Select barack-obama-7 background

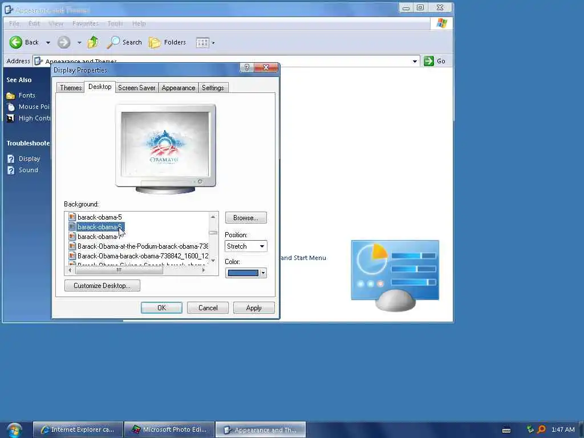[x=99, y=237]
